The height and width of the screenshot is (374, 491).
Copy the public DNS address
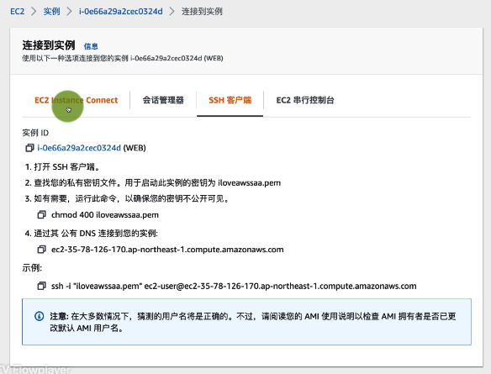click(42, 250)
